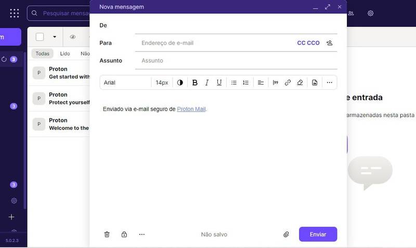Send the message with Enviar
416x248 pixels.
pos(318,234)
